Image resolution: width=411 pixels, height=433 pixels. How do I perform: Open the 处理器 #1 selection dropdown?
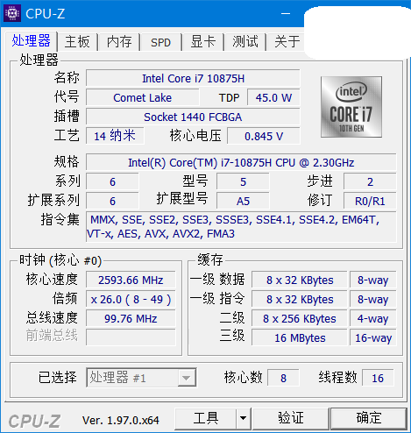(x=141, y=378)
